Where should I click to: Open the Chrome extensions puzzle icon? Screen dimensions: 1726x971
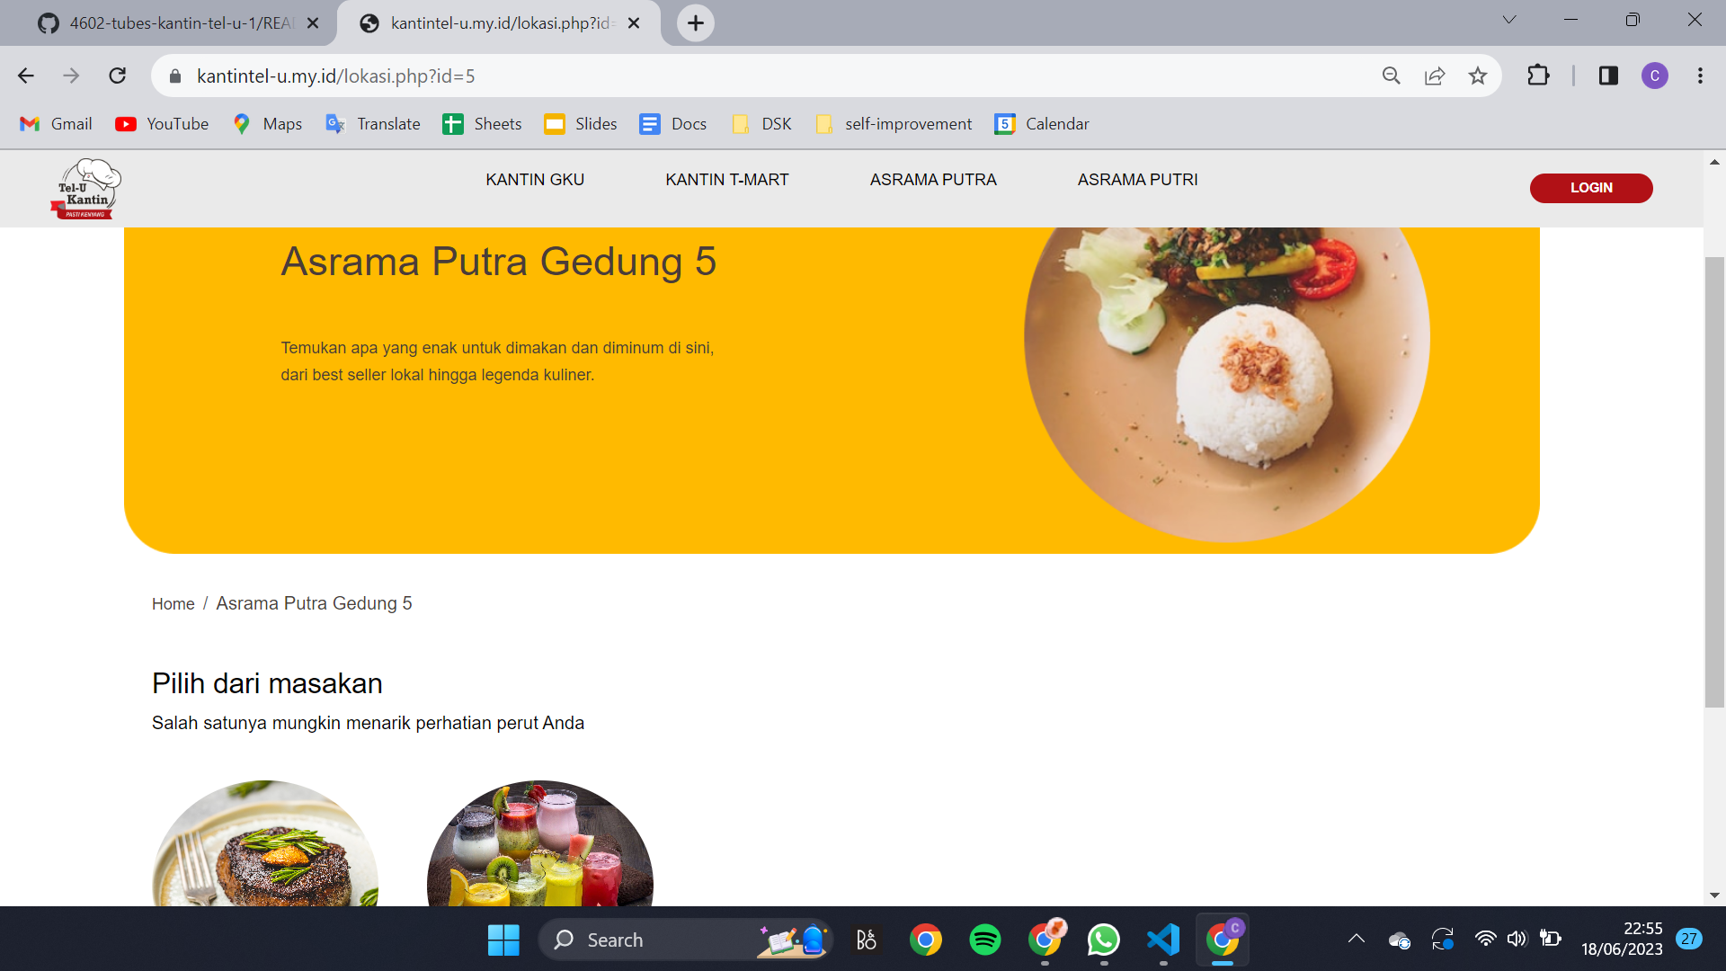click(1538, 76)
